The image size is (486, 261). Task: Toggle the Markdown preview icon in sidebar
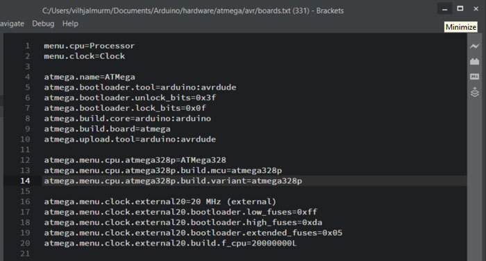[474, 76]
